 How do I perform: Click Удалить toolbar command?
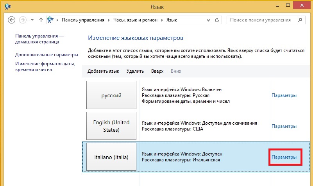coord(135,71)
